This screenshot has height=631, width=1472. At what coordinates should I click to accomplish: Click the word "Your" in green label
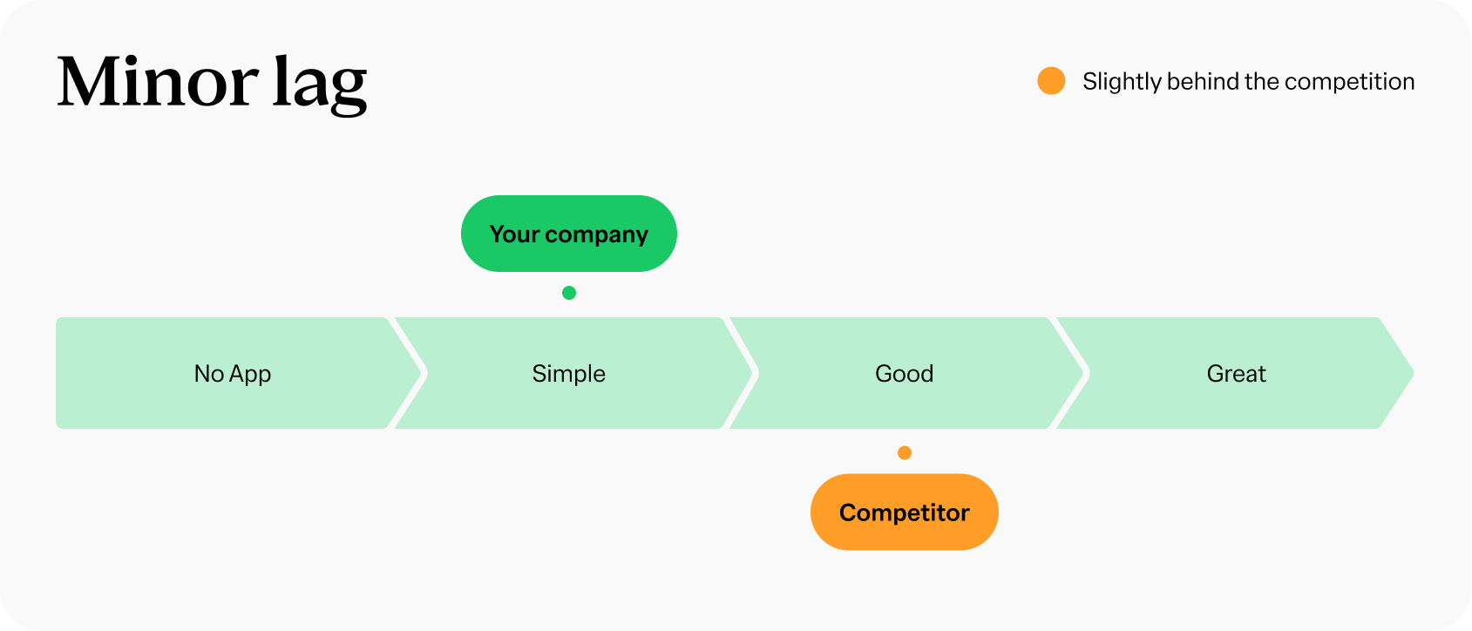(514, 234)
